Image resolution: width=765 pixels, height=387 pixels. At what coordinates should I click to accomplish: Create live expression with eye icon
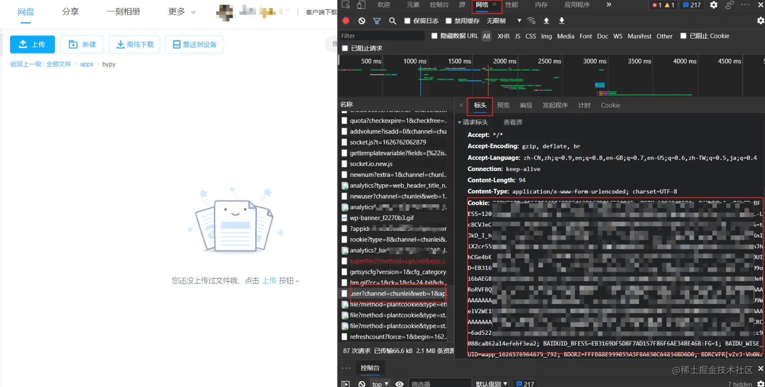tap(399, 383)
